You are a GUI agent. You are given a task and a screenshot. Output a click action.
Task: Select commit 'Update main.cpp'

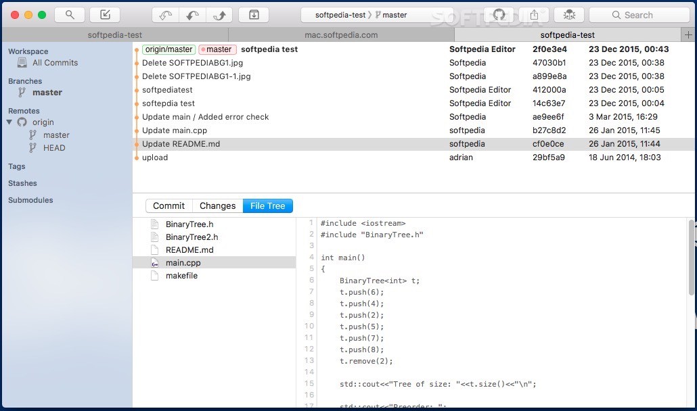point(414,130)
